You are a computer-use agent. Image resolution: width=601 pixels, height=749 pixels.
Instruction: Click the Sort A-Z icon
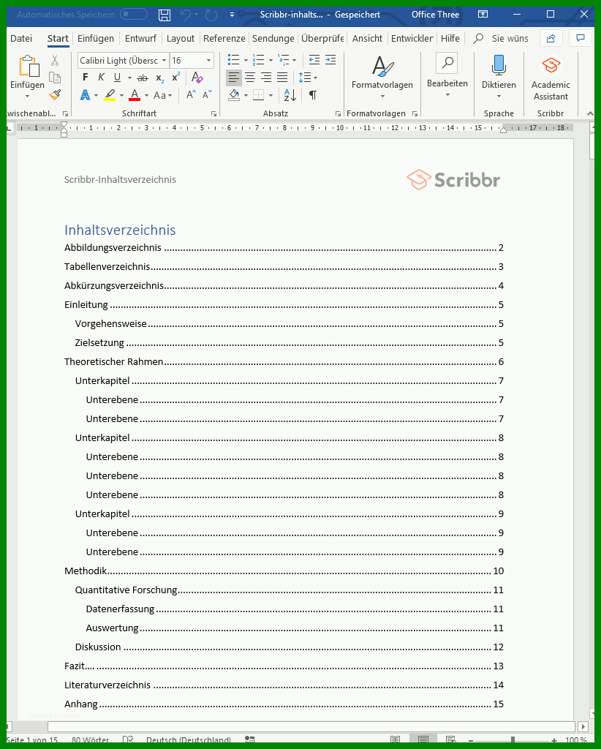(x=290, y=95)
